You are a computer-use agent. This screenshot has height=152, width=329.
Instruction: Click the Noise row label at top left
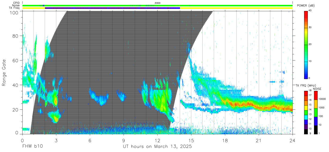pyautogui.click(x=16, y=5)
